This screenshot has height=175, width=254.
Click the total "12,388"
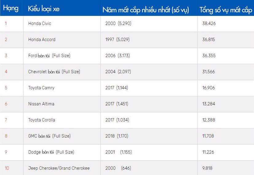[x=209, y=120]
